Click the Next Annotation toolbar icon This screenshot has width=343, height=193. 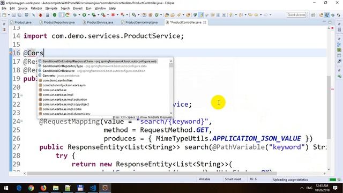click(231, 15)
